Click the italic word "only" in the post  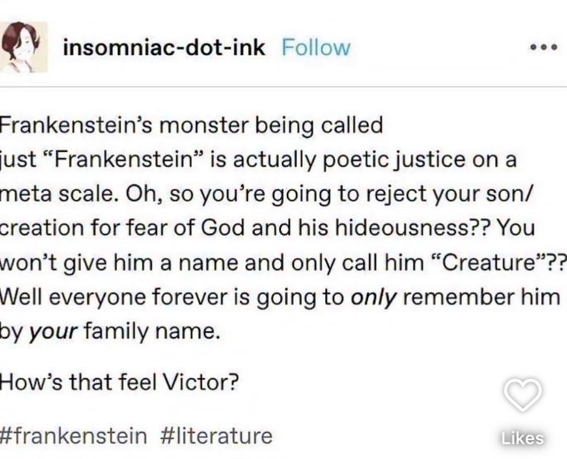[374, 298]
